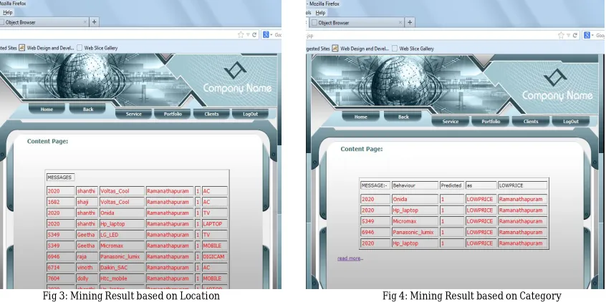Click LogOut in left window

tap(251, 114)
